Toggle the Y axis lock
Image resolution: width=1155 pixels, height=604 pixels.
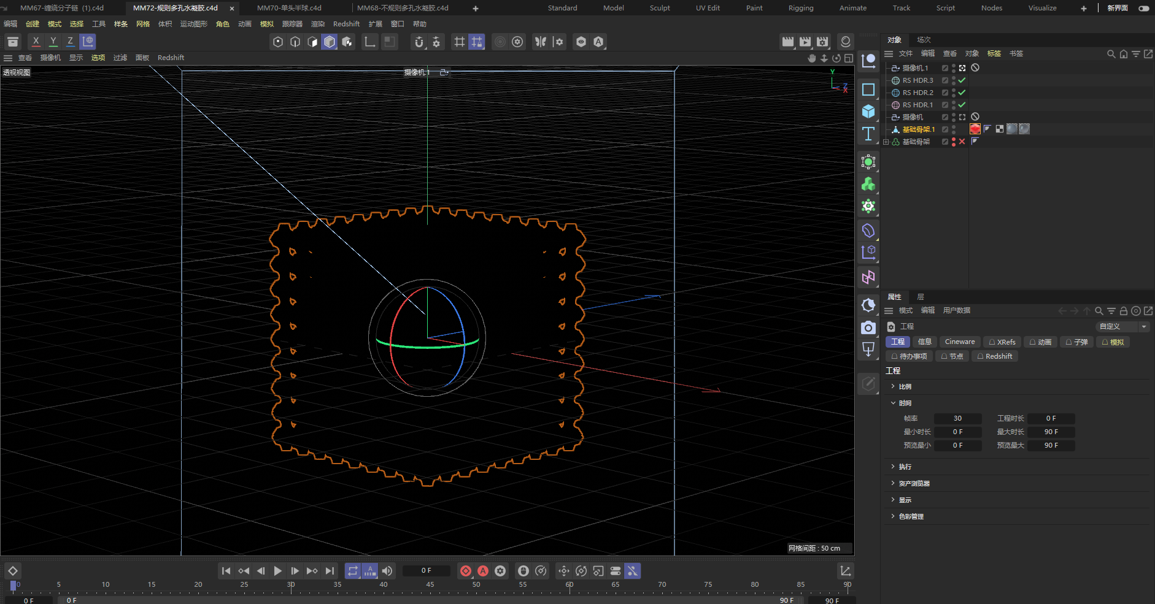coord(53,42)
